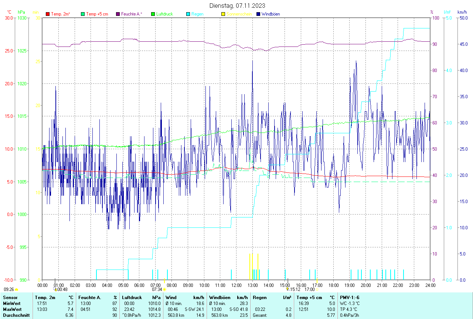473x319 pixels.
Task: Click the 00:48 time label below axis
Action: [62, 290]
